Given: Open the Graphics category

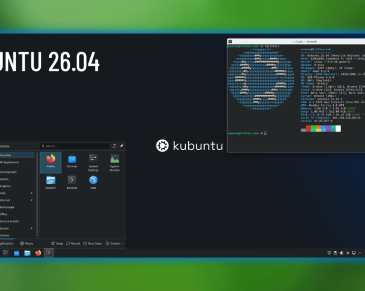Looking at the screenshot, I should coord(17,186).
